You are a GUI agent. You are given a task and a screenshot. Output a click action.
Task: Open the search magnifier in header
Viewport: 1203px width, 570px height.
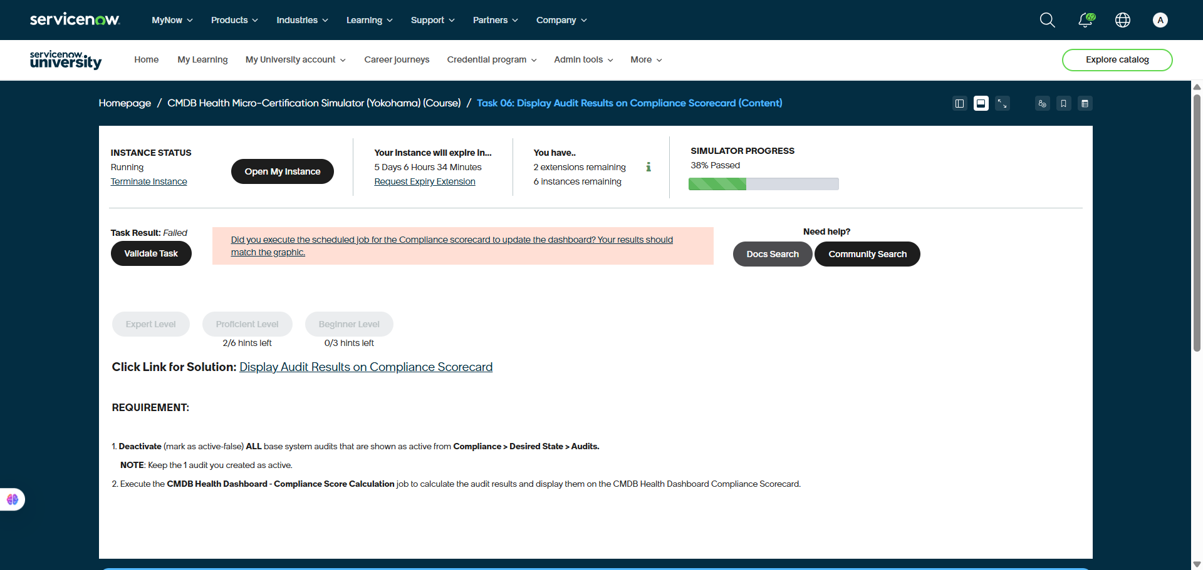point(1047,20)
